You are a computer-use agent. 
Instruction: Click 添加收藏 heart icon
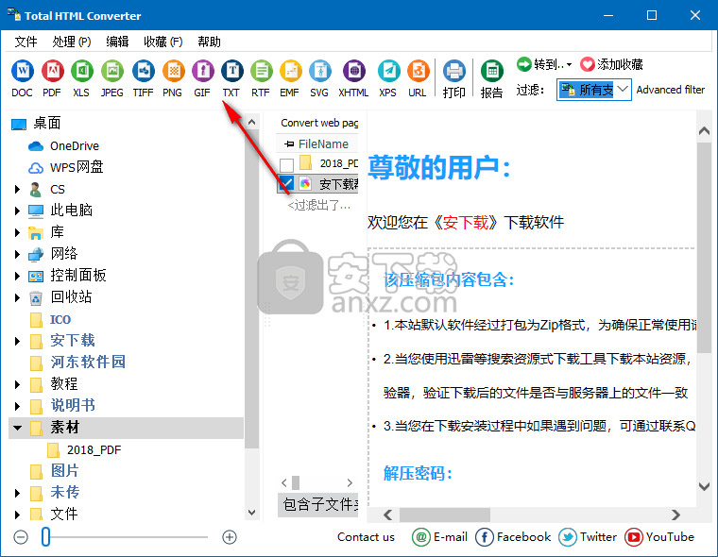[x=588, y=64]
